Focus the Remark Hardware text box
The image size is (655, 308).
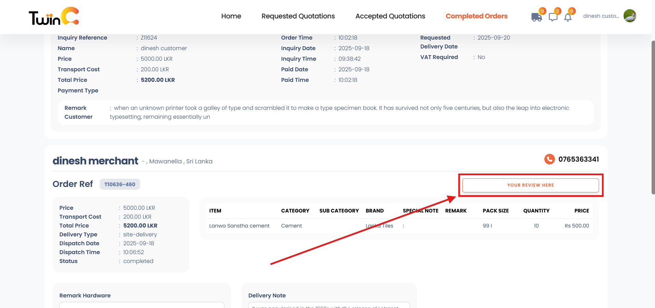(142, 305)
